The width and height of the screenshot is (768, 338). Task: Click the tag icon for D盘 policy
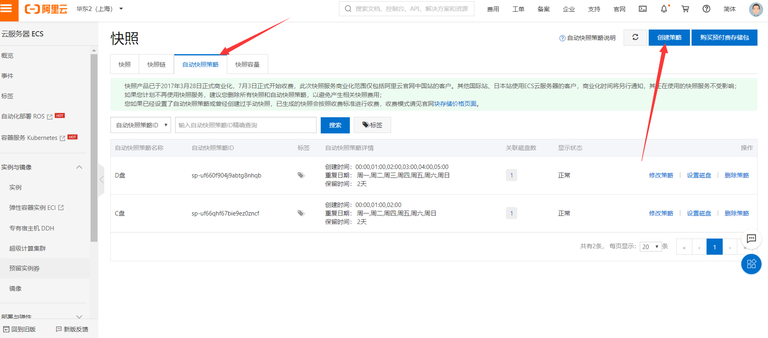click(301, 175)
